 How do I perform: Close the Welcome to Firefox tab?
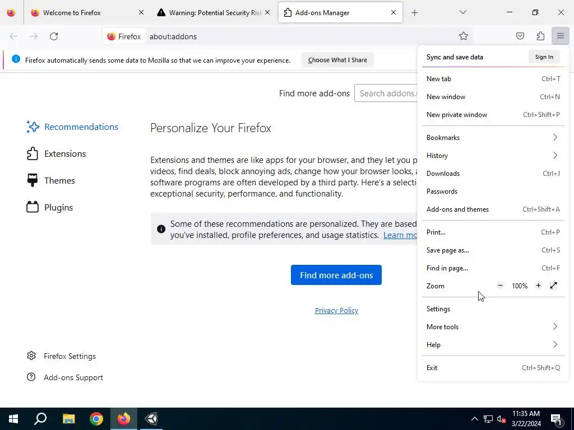pos(141,12)
